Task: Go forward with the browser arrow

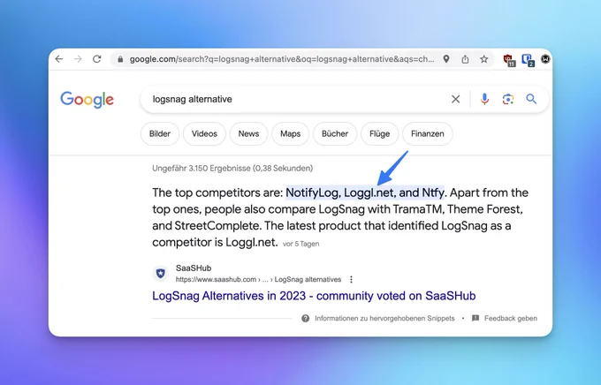Action: tap(78, 59)
